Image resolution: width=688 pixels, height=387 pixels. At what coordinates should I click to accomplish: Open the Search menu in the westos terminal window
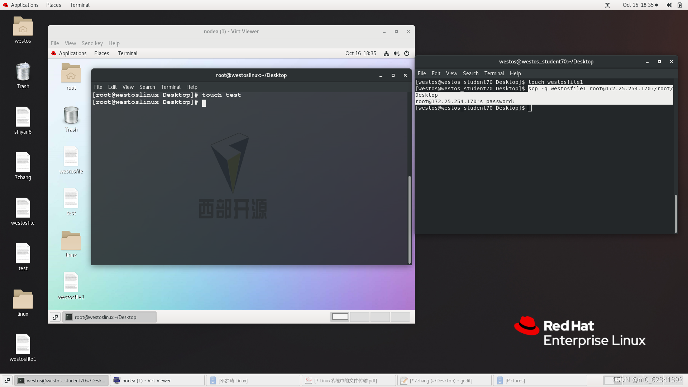pos(470,73)
